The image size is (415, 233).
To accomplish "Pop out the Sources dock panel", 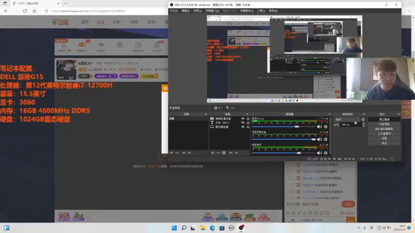I will pyautogui.click(x=247, y=114).
